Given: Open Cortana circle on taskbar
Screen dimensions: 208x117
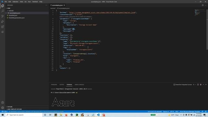Looking at the screenshot, I should (45, 115).
